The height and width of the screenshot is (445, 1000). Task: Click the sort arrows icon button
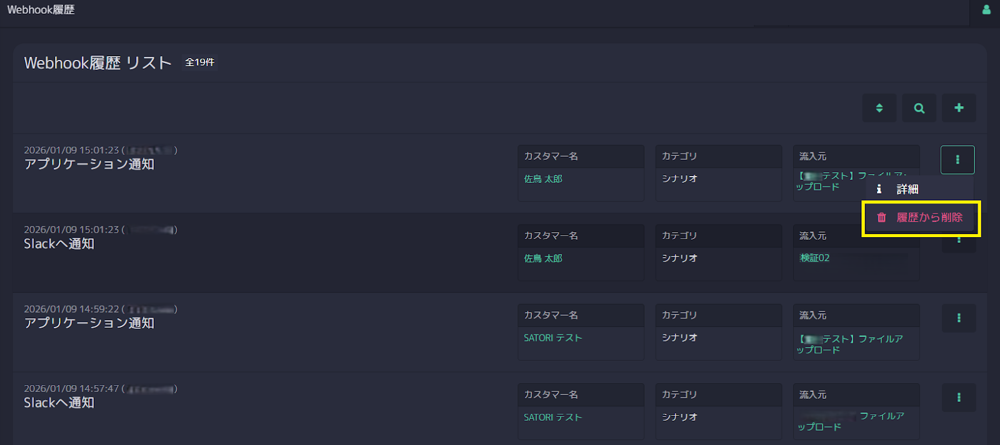click(879, 108)
